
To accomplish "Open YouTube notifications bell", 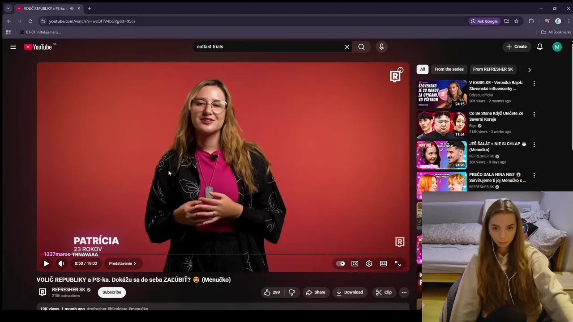I will coord(540,47).
